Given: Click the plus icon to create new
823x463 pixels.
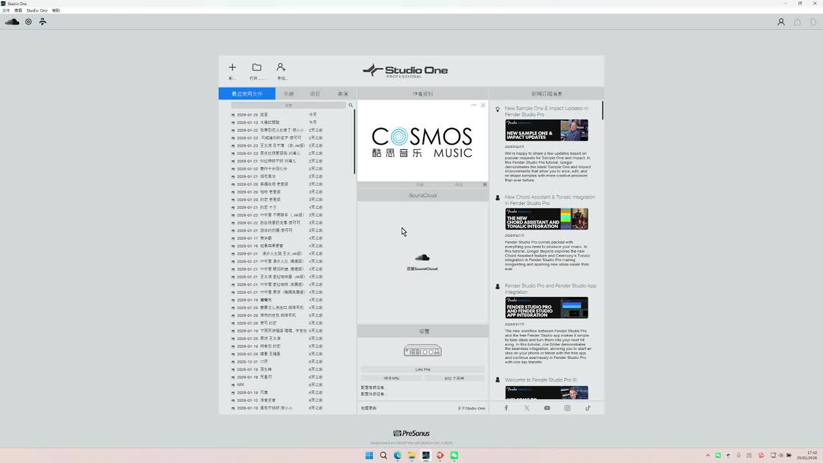Looking at the screenshot, I should (232, 68).
